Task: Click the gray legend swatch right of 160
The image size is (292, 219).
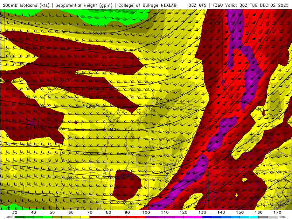Action: point(263,217)
